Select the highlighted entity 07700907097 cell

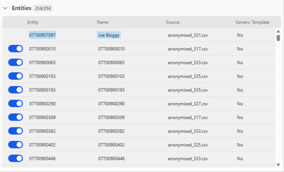pos(43,35)
